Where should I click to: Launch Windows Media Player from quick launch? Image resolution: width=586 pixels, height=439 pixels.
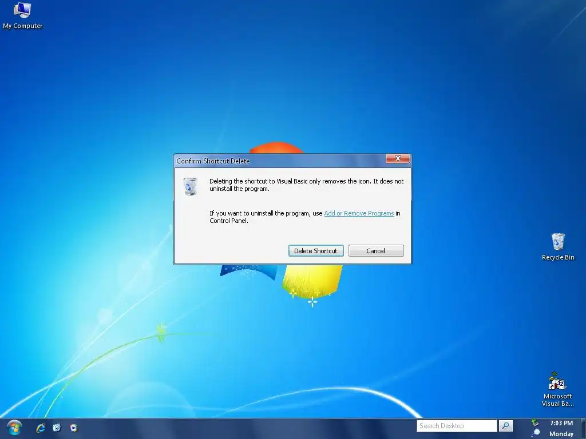click(74, 428)
